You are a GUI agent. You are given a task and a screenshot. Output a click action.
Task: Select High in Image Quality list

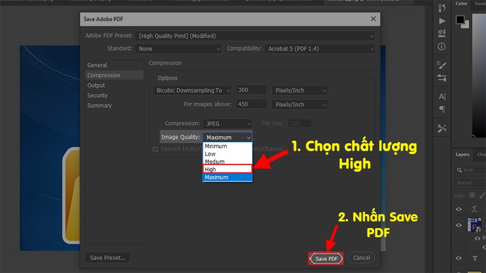(227, 169)
